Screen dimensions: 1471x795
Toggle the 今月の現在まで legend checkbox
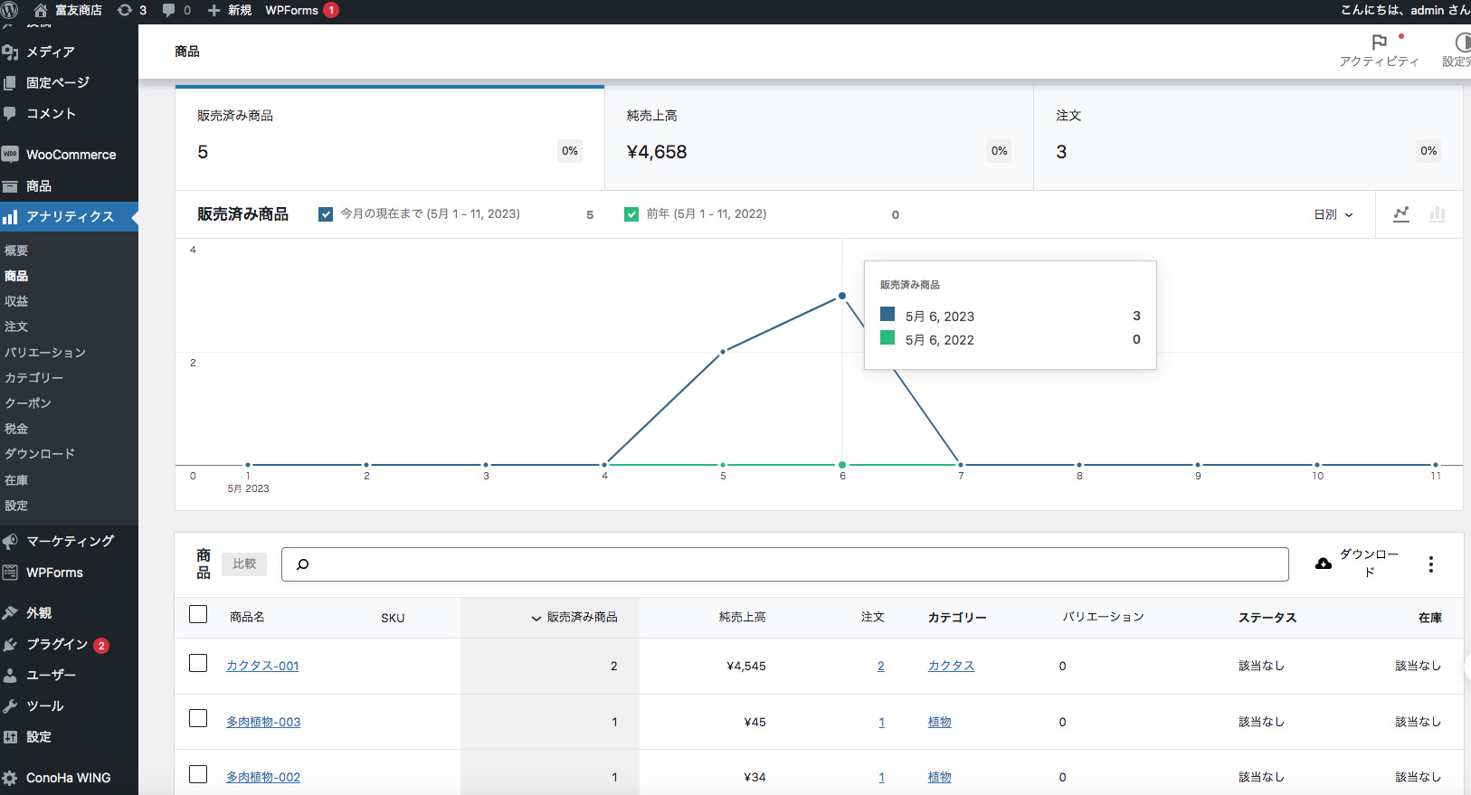tap(326, 214)
